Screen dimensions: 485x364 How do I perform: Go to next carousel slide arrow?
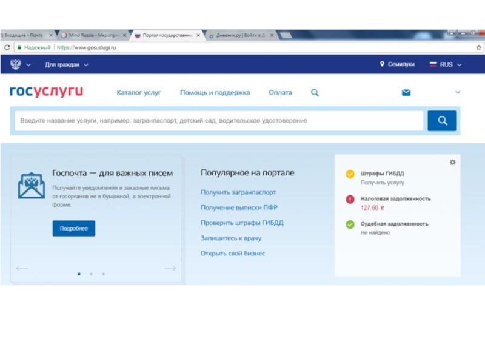(x=170, y=268)
